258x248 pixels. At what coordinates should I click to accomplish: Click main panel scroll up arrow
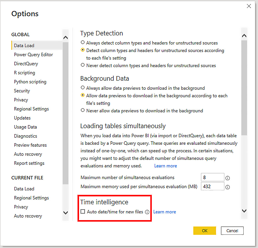click(244, 36)
